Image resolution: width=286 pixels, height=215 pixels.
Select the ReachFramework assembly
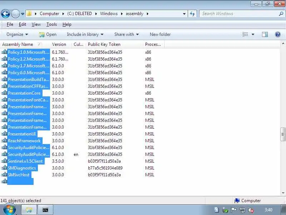[25, 141]
